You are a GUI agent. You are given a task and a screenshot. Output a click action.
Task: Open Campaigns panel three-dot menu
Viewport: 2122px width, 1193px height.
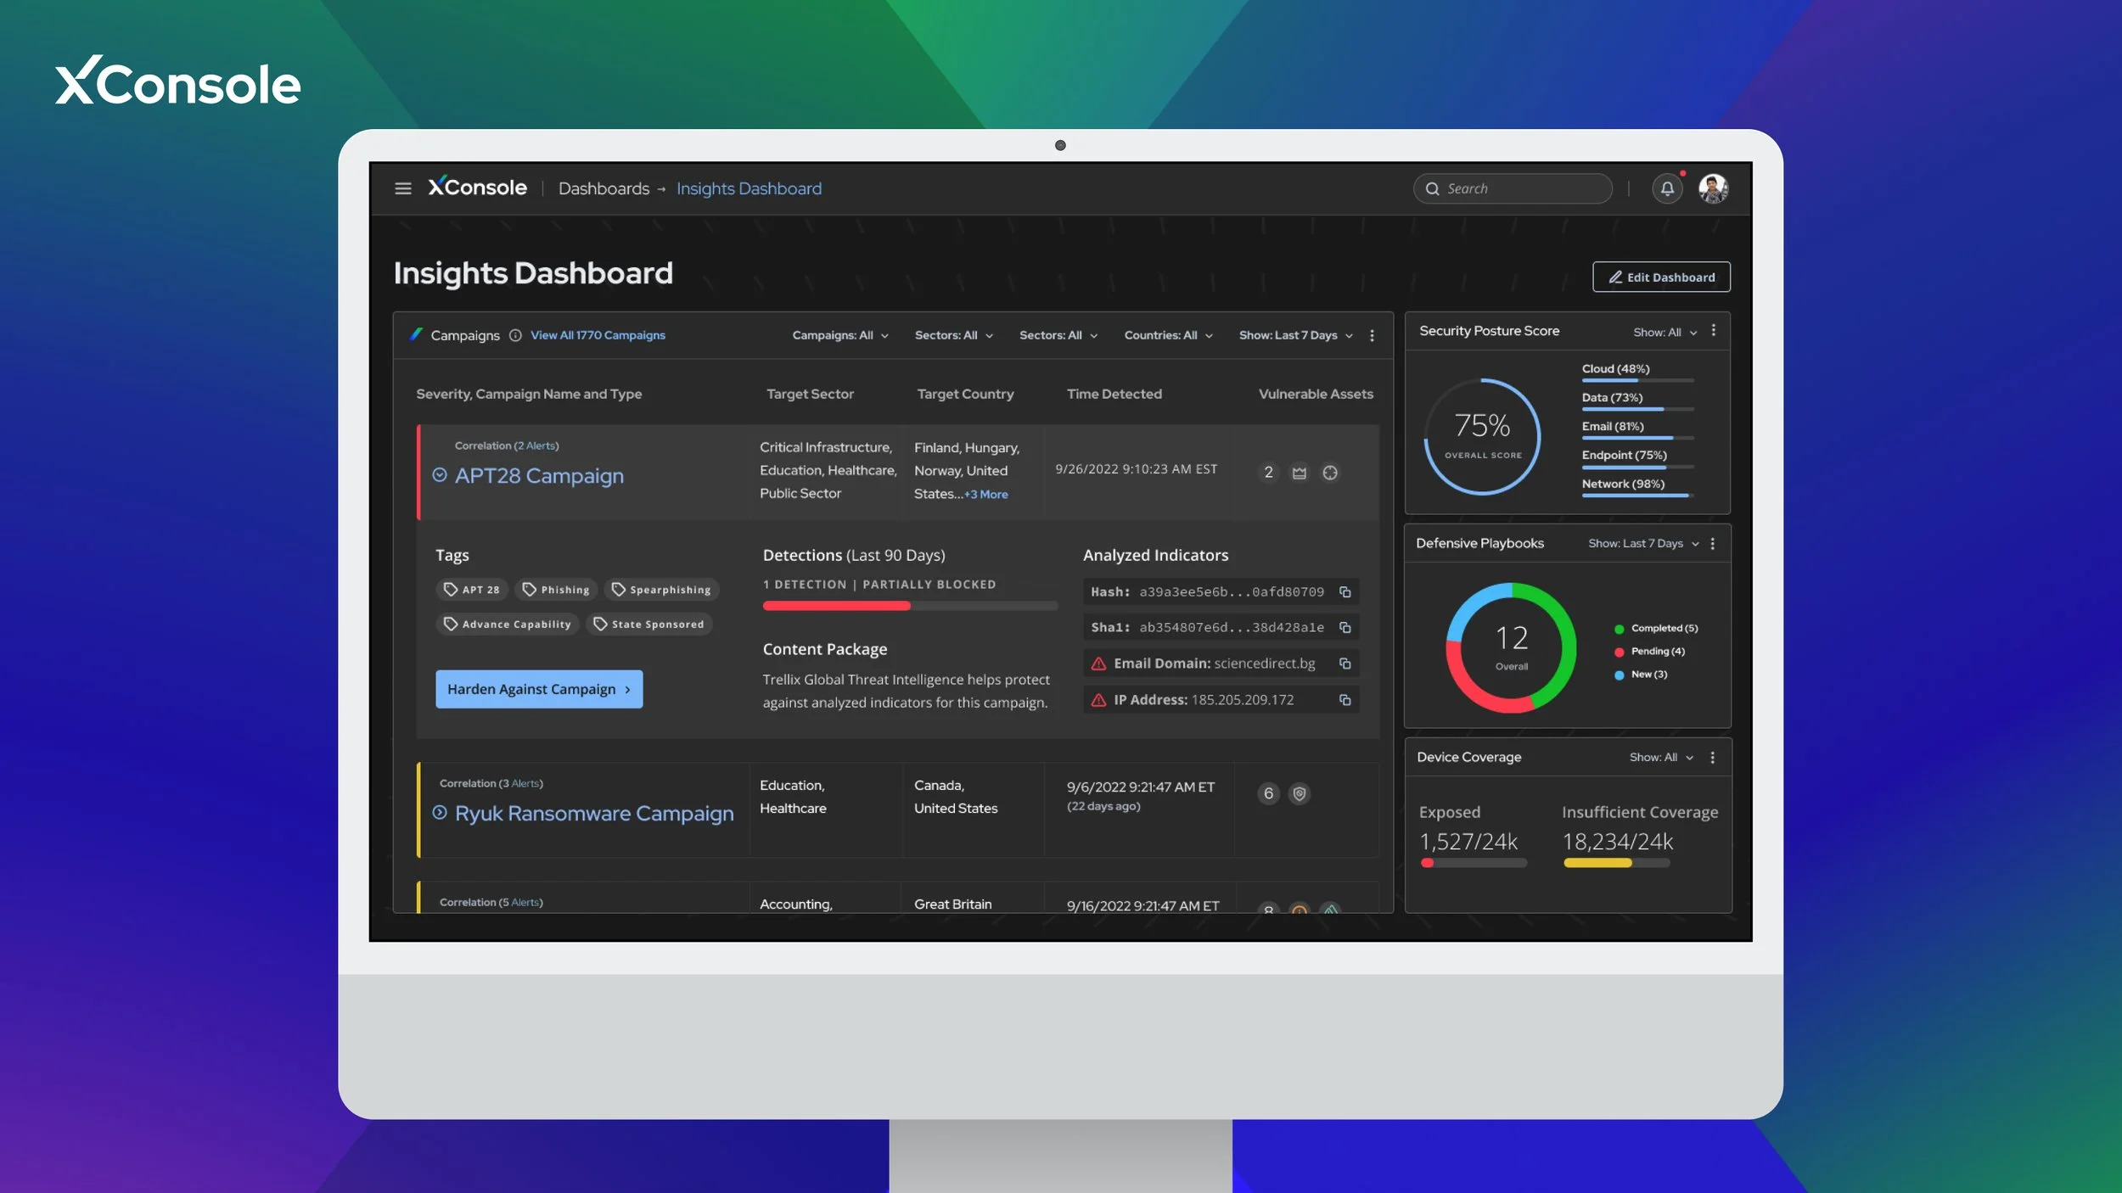(x=1372, y=336)
